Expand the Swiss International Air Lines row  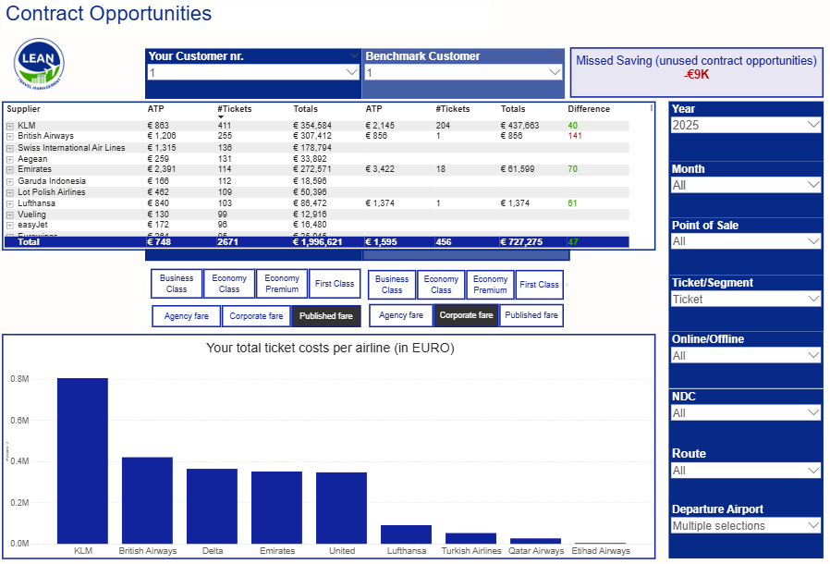(x=9, y=148)
